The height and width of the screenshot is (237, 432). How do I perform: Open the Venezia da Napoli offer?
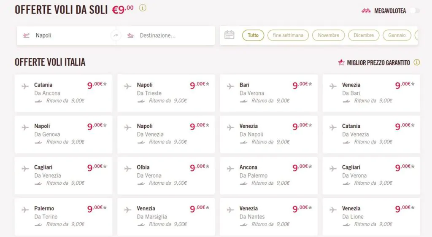[x=269, y=135]
